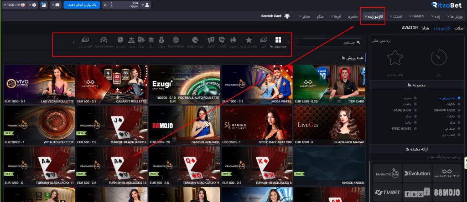The height and width of the screenshot is (202, 467).
Task: Open the Mega Wheel game thumbnail
Action: click(257, 84)
